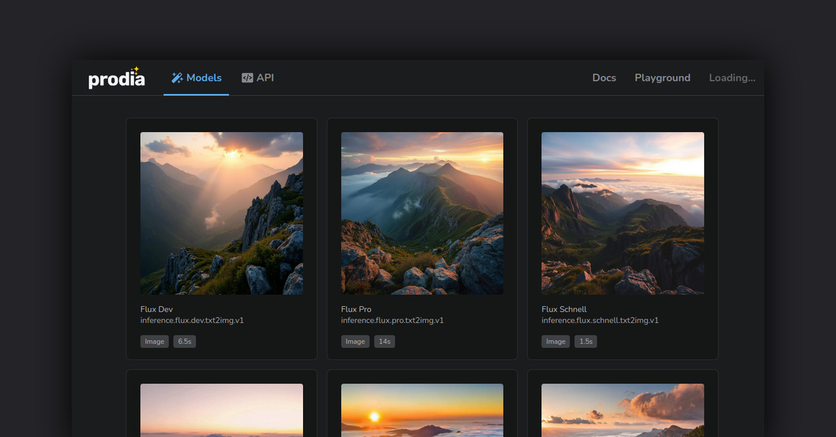Image resolution: width=836 pixels, height=437 pixels.
Task: Open the Flux Dev mountain thumbnail
Action: [x=222, y=213]
